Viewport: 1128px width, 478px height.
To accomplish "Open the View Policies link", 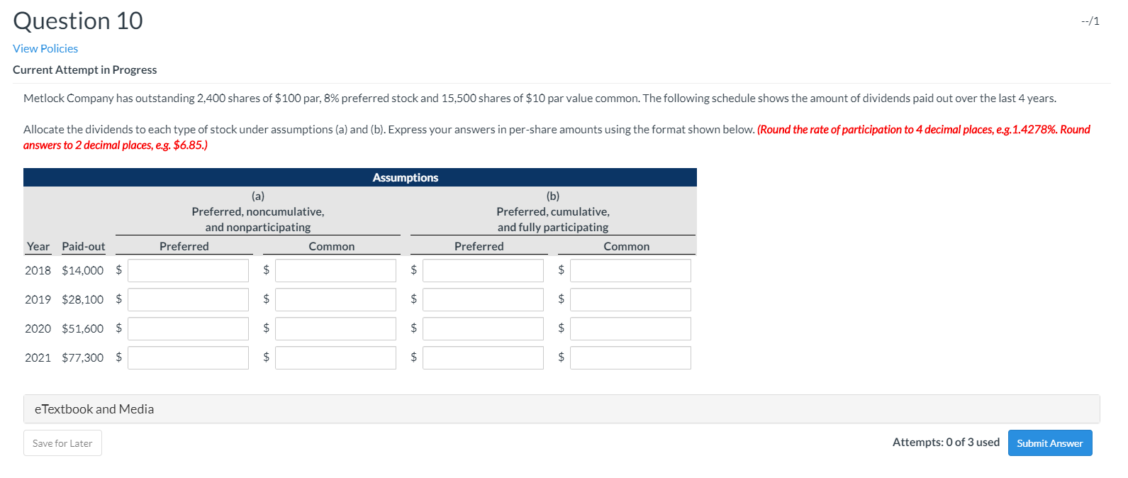I will [x=45, y=48].
